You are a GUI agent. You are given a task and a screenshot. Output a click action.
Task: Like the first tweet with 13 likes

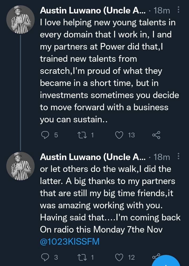coord(119,135)
